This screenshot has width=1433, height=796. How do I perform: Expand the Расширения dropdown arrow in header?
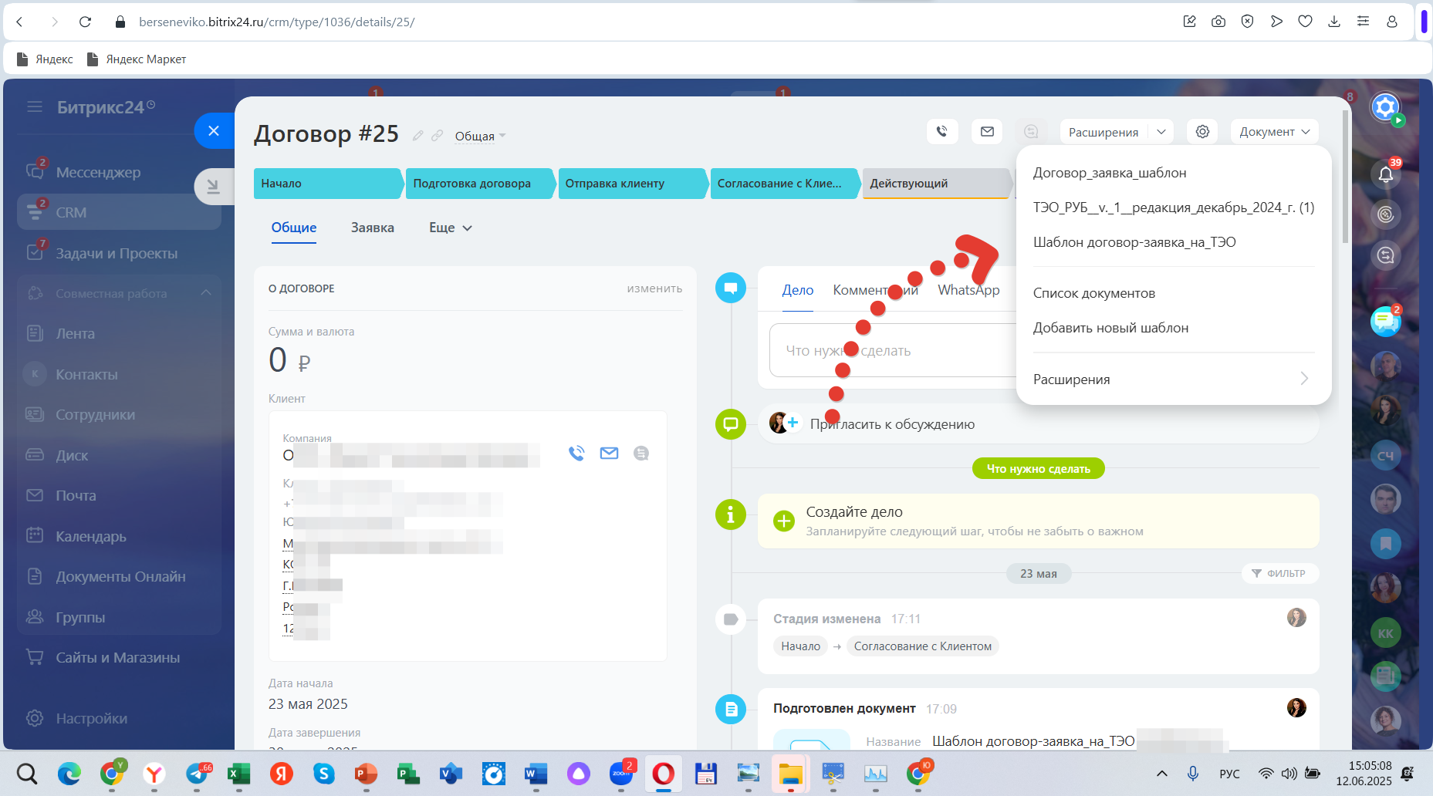point(1161,132)
